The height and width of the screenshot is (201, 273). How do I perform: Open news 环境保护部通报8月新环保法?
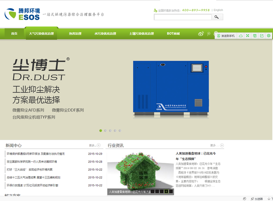36,154
